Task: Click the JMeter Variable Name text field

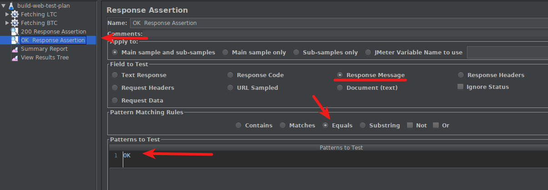Action: [508, 52]
